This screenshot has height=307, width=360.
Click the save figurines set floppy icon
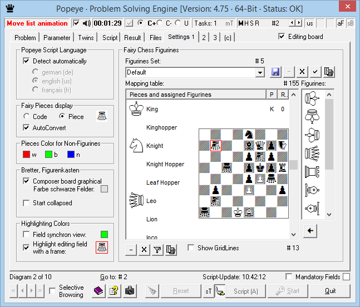(x=275, y=72)
